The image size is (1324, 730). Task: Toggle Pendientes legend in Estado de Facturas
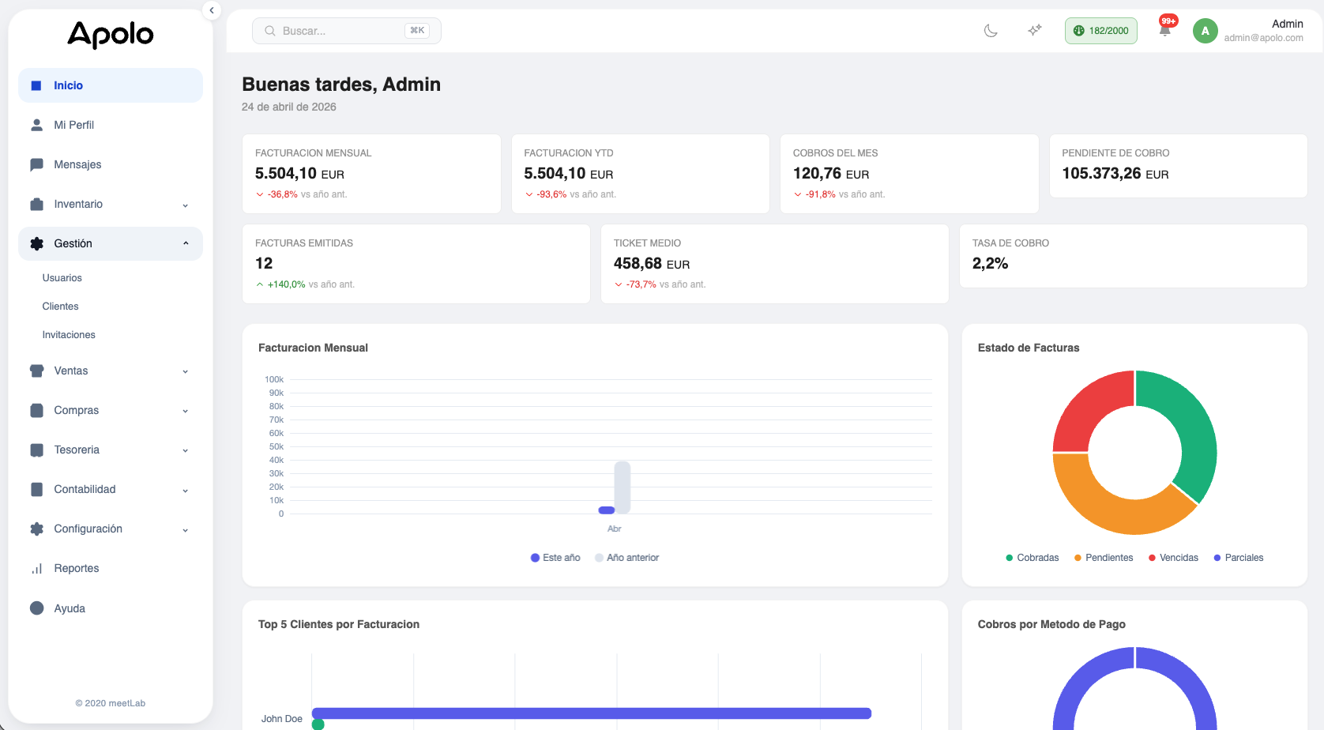pyautogui.click(x=1104, y=558)
